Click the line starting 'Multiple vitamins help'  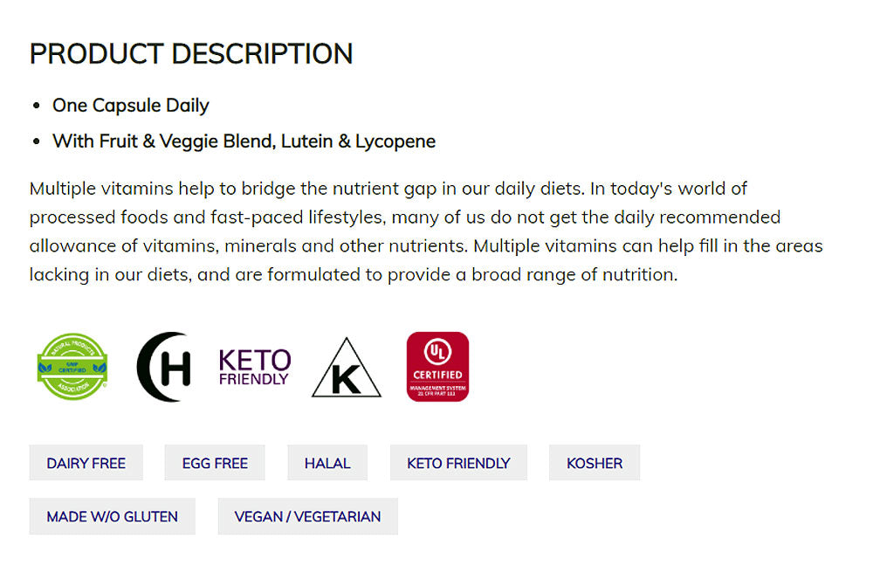click(x=388, y=189)
